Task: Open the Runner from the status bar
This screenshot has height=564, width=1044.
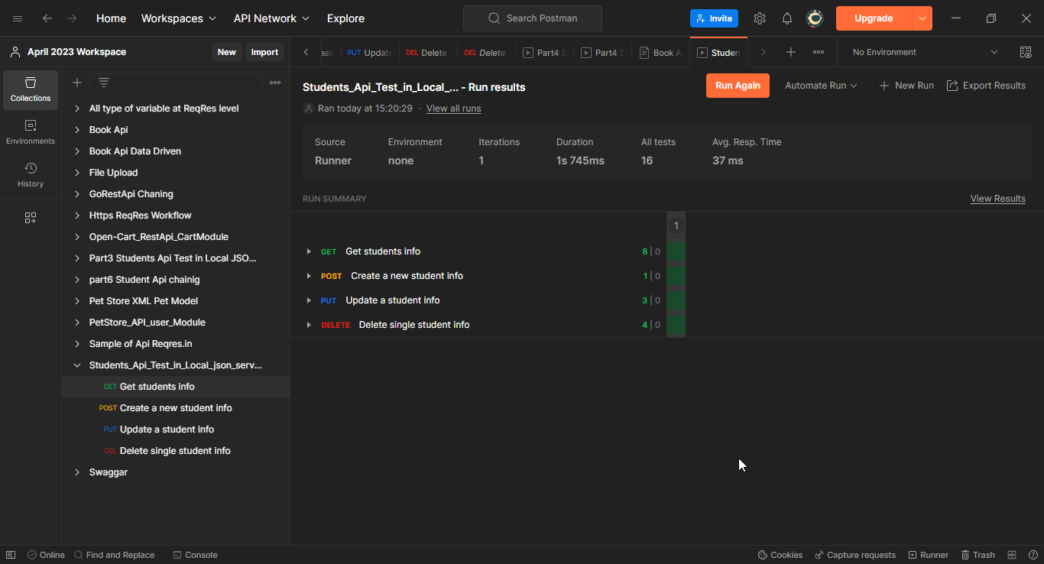Action: tap(928, 554)
